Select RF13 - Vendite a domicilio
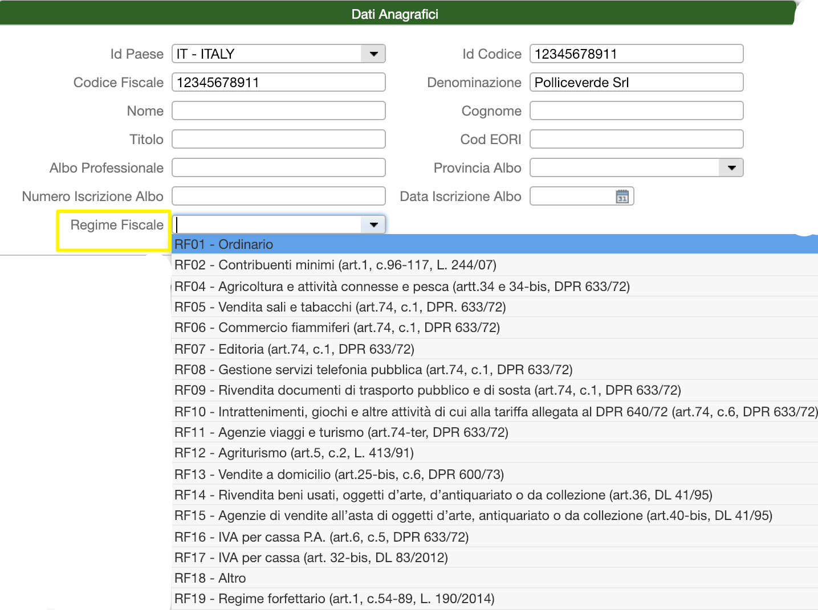 click(x=495, y=474)
